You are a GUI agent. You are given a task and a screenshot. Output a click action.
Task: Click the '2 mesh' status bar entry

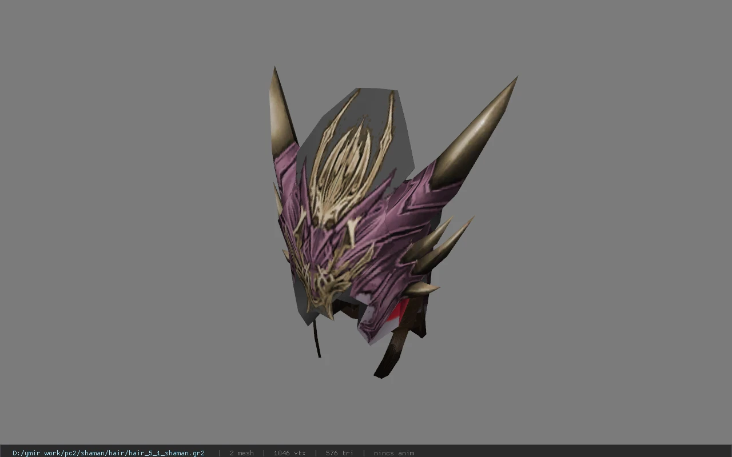tap(242, 453)
